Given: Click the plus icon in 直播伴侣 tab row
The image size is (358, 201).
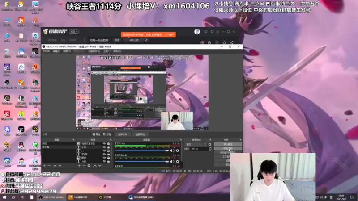Looking at the screenshot, I should 84,40.
